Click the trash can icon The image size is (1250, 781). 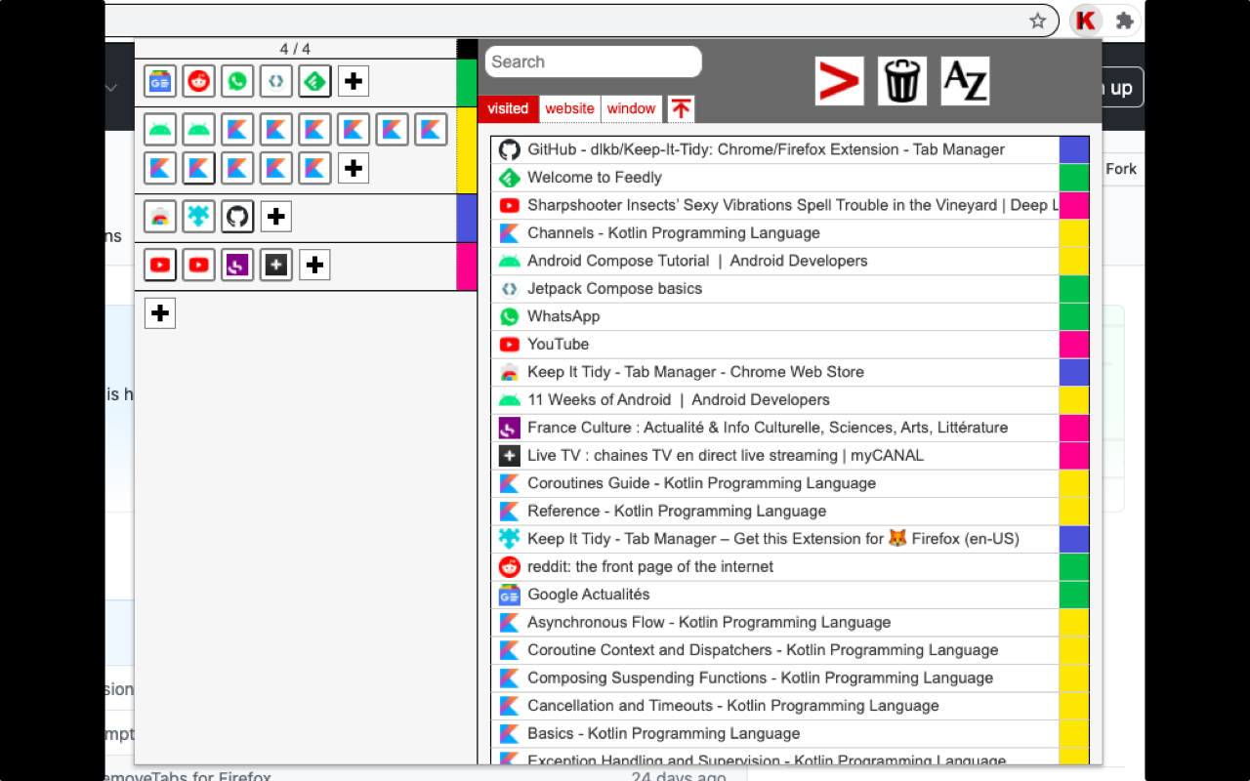[902, 81]
